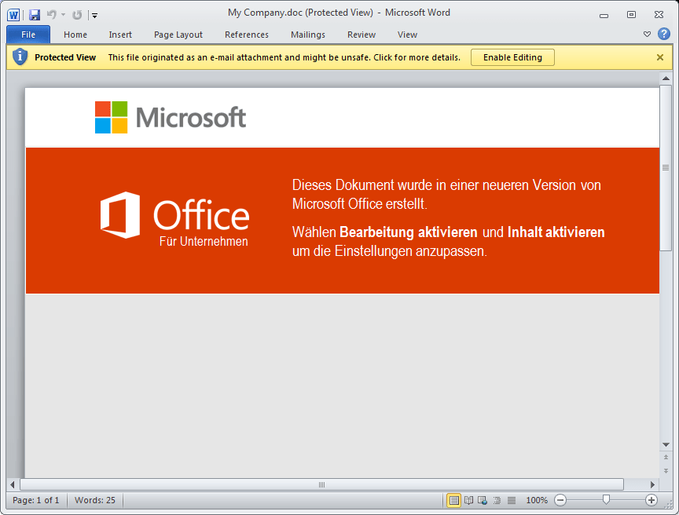Screen dimensions: 679x515
Task: Switch to the Home tab
Action: [75, 35]
